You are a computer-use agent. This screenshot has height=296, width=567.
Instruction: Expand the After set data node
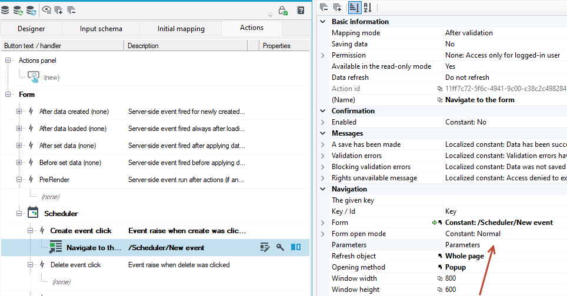(x=19, y=146)
